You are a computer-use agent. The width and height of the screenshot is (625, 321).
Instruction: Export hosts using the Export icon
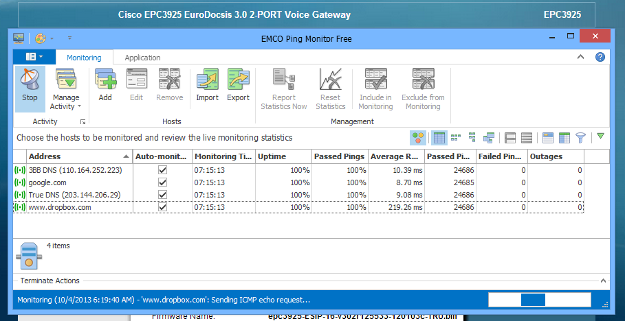coord(238,88)
